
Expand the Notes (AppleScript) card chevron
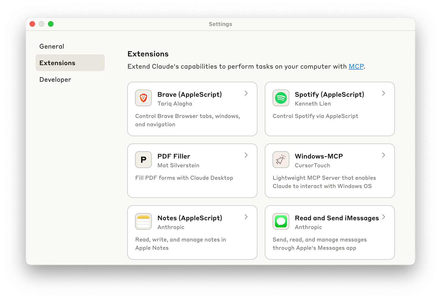(x=246, y=217)
